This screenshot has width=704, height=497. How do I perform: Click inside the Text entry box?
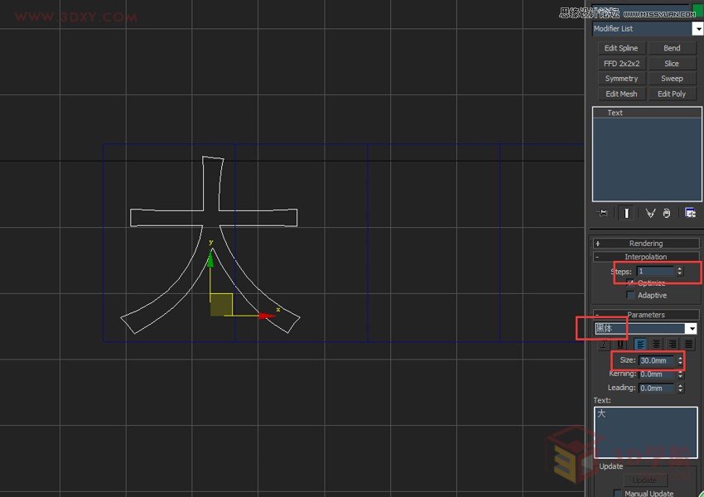645,431
